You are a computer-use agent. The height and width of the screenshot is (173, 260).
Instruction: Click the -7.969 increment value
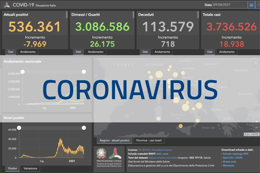tap(35, 44)
